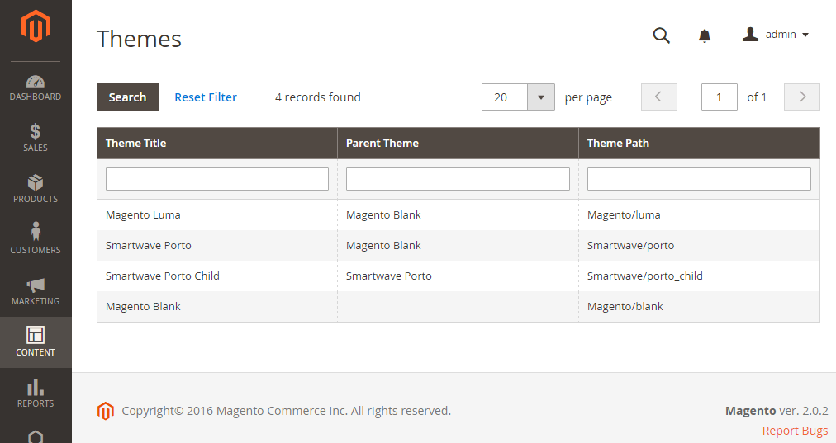Sort by Theme Path column header
This screenshot has width=836, height=443.
pyautogui.click(x=699, y=144)
